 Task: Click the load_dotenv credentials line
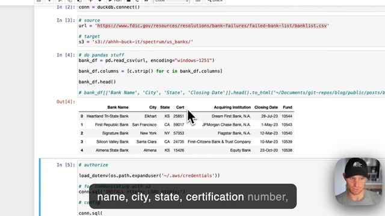point(149,176)
